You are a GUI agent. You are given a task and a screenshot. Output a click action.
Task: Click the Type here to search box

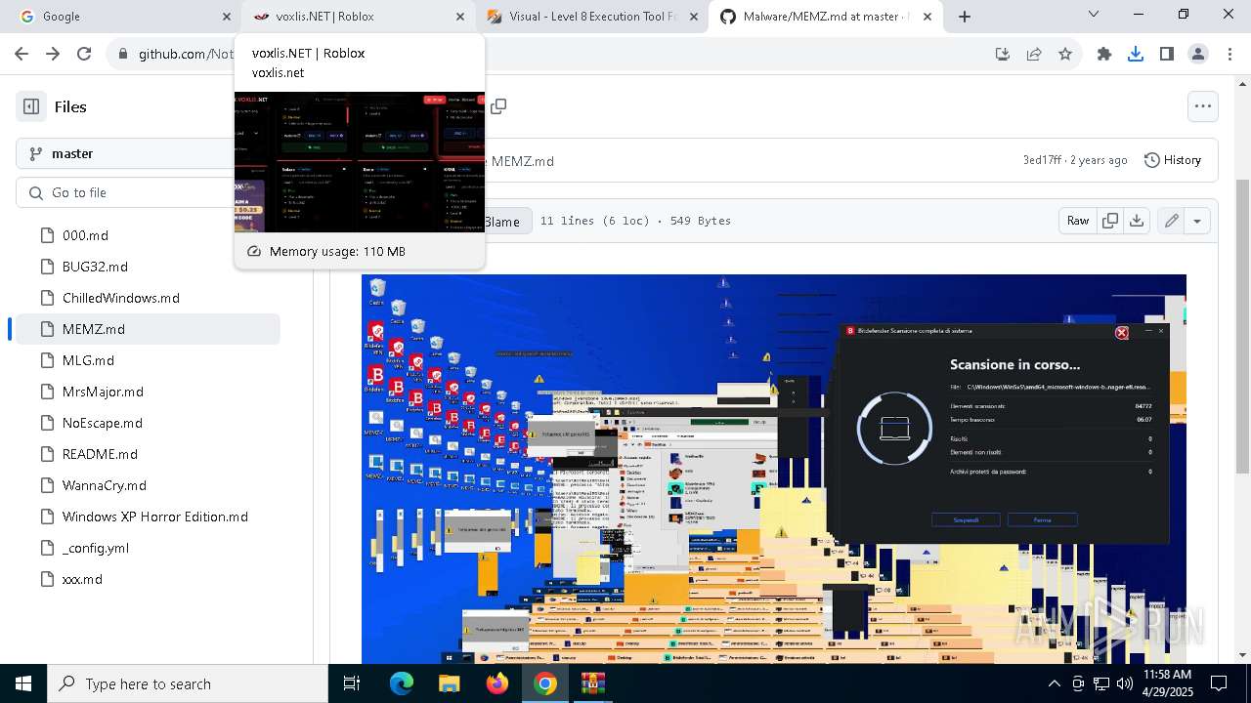pos(188,683)
